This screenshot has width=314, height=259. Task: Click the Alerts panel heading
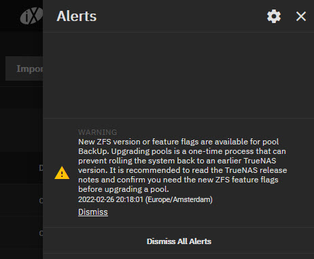(77, 16)
